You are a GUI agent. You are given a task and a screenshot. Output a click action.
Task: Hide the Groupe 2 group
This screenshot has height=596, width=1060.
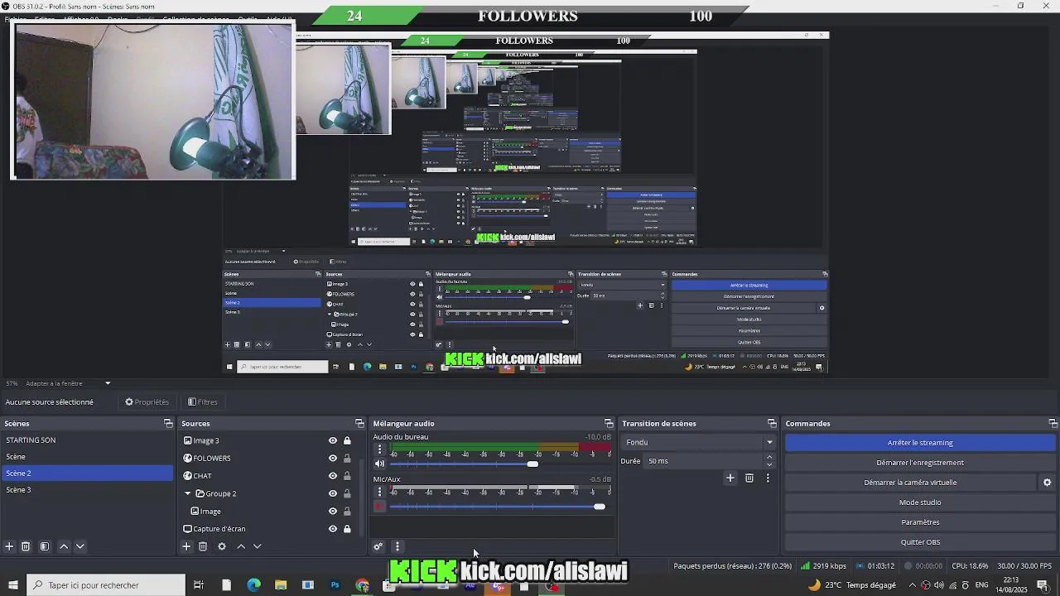[333, 494]
